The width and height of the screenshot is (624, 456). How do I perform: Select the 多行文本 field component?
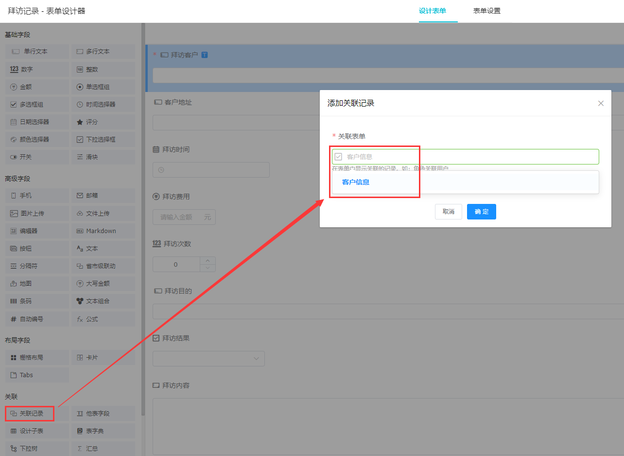click(x=104, y=52)
